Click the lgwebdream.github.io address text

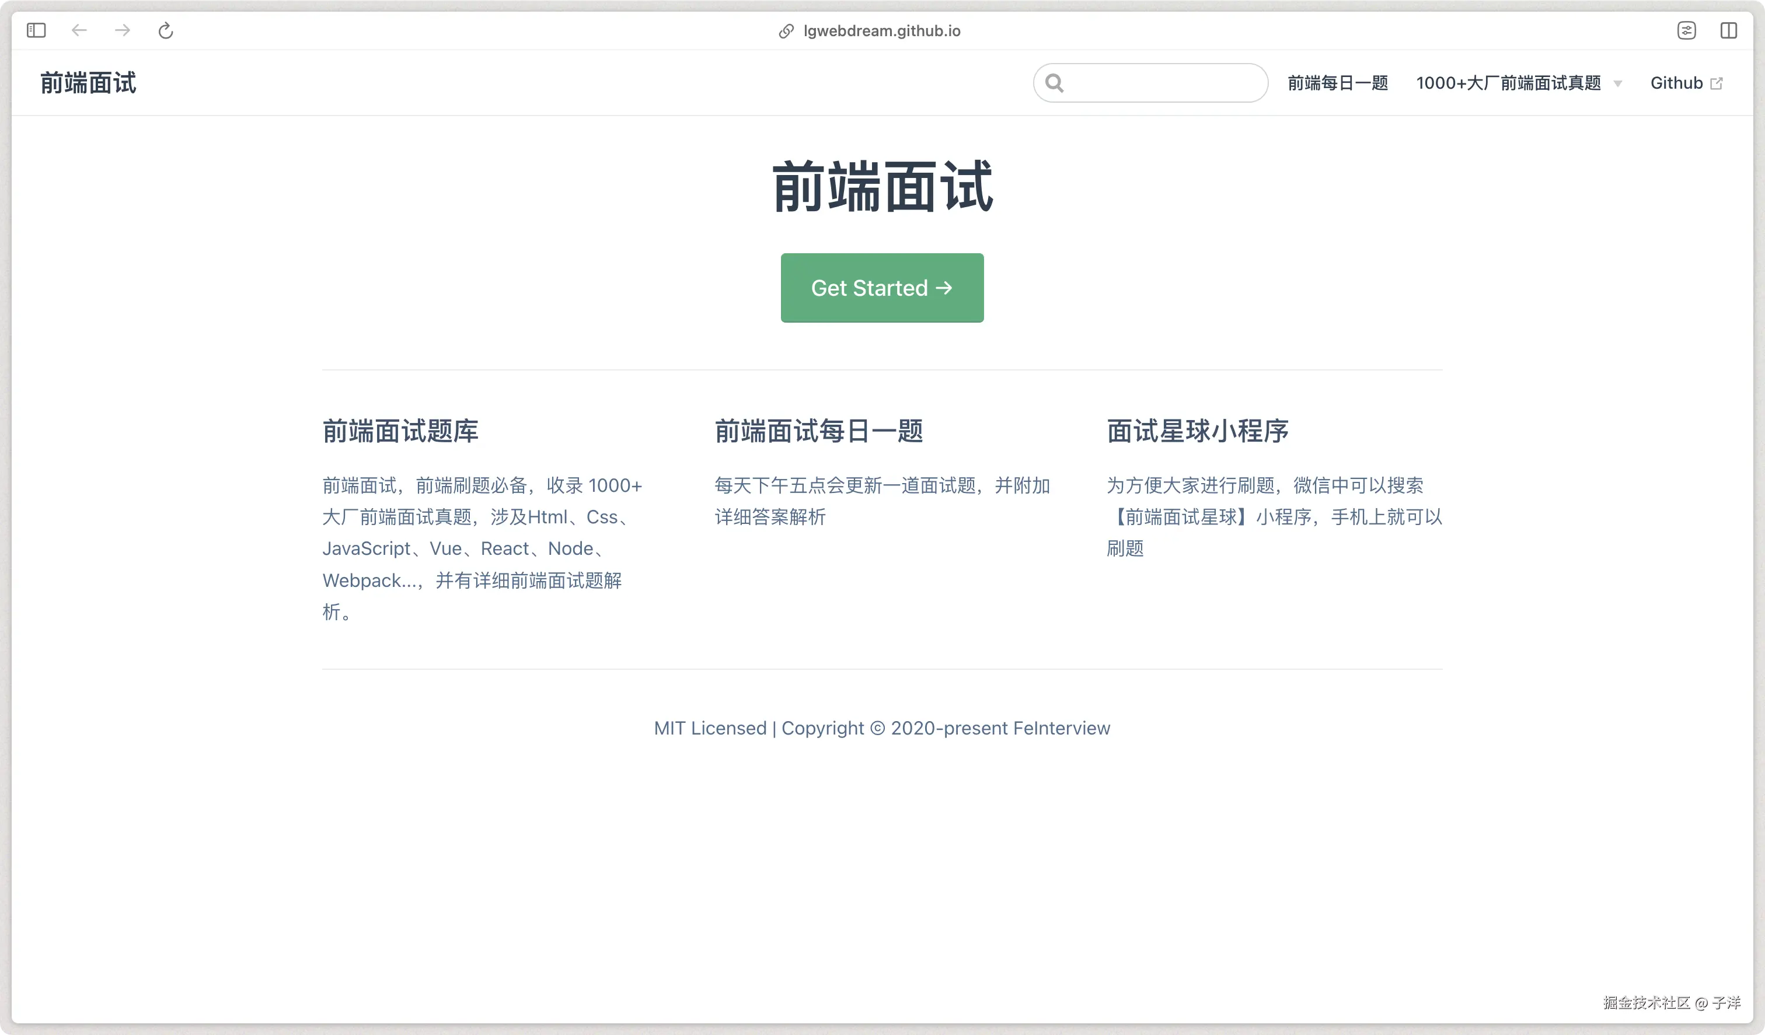point(881,31)
